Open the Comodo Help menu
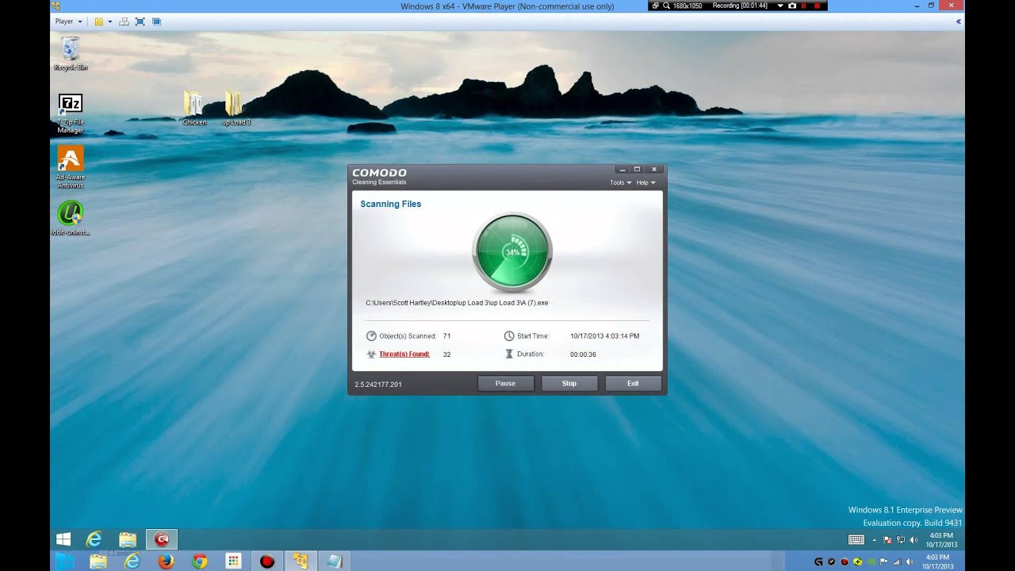 (645, 182)
